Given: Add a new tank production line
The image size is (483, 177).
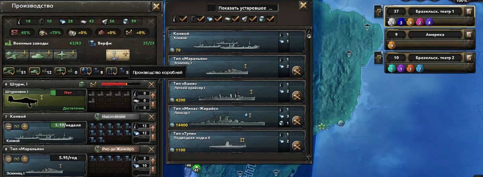Looking at the screenshot, I should (x=41, y=55).
